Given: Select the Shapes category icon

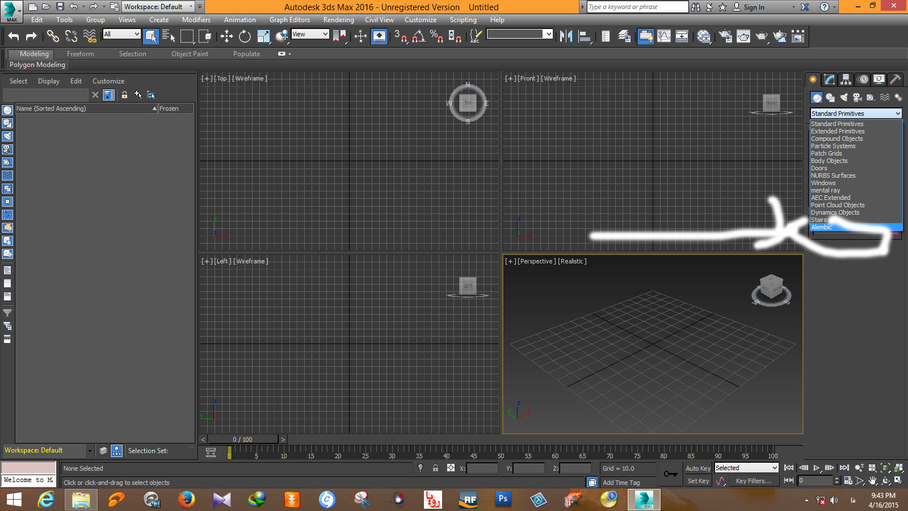Looking at the screenshot, I should [830, 98].
